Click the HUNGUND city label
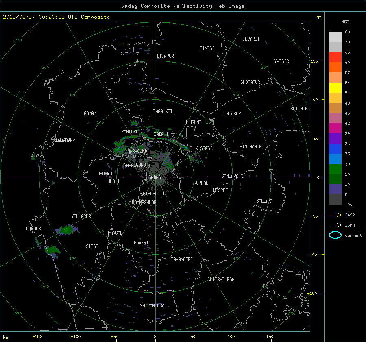The height and width of the screenshot is (342, 366). coord(193,122)
